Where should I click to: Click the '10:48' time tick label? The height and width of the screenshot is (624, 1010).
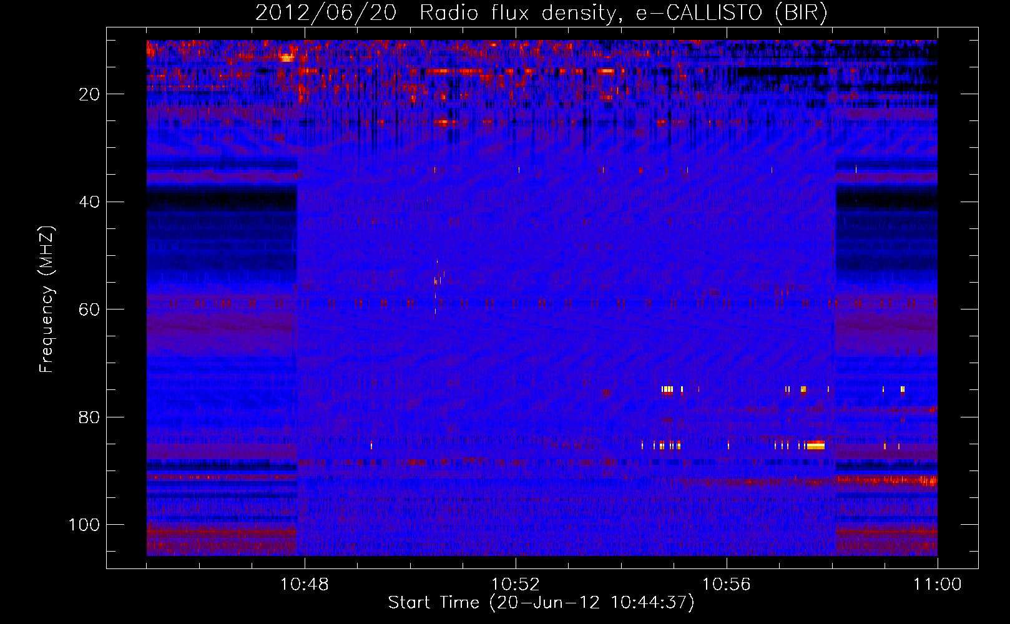click(x=304, y=585)
